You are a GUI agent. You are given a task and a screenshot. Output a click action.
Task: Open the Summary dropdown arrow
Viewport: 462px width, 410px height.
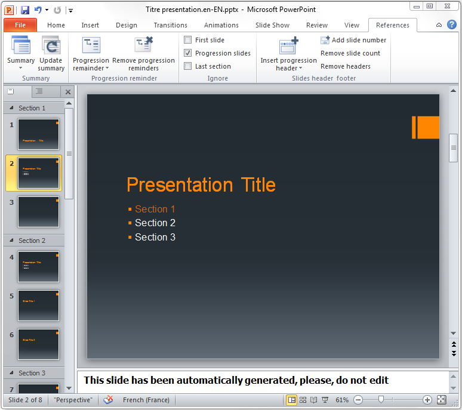[21, 68]
